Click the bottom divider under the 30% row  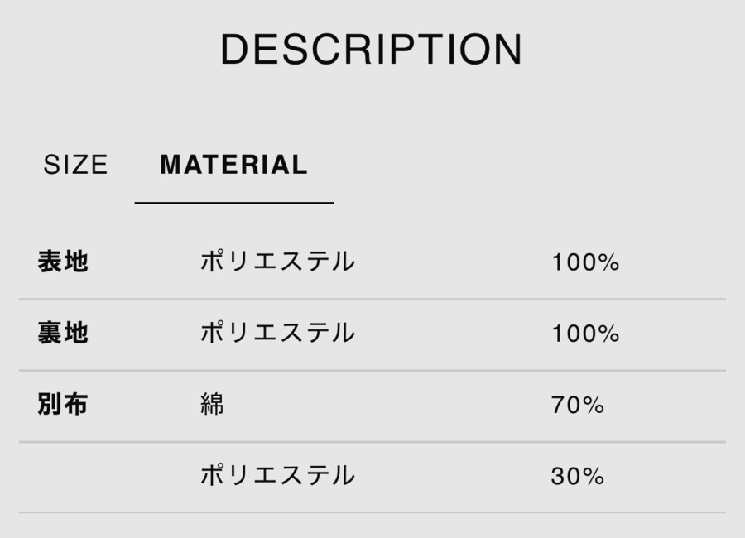coord(372,512)
